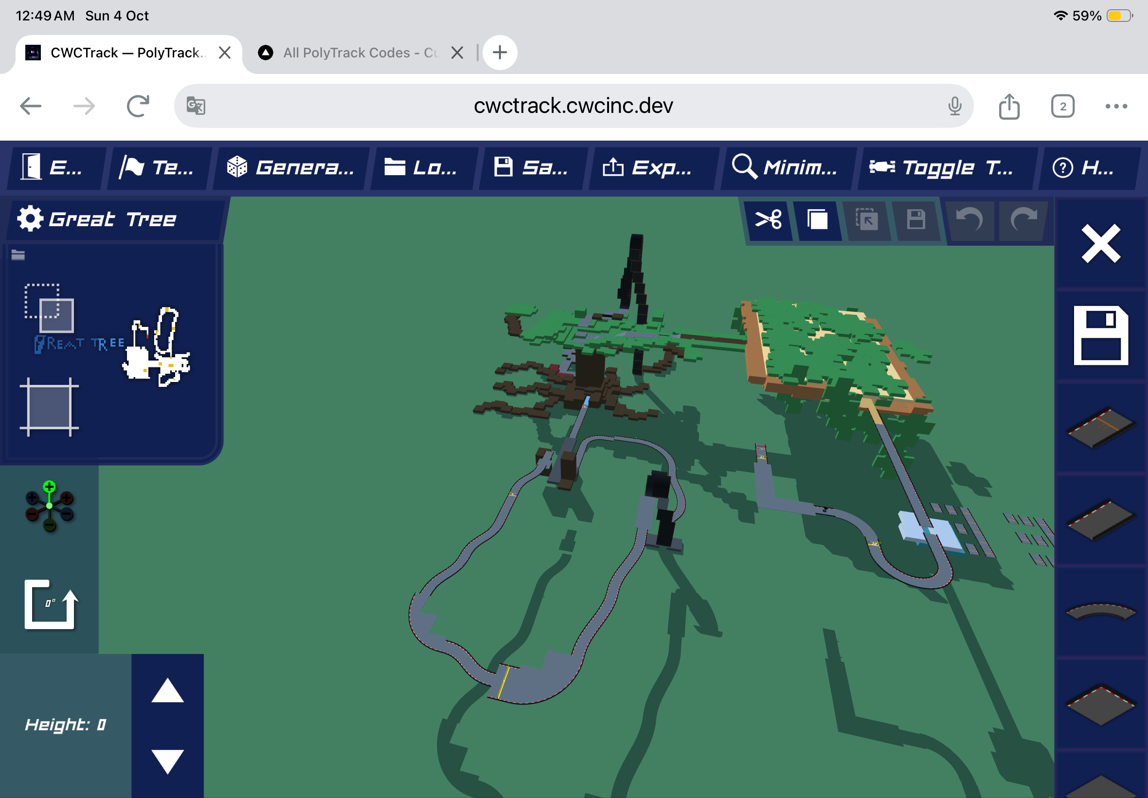
Task: Open a new browser tab
Action: 500,53
